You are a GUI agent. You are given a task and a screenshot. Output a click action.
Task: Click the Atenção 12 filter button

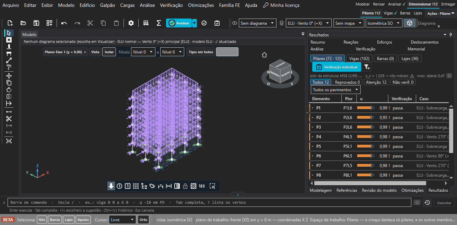click(x=376, y=82)
